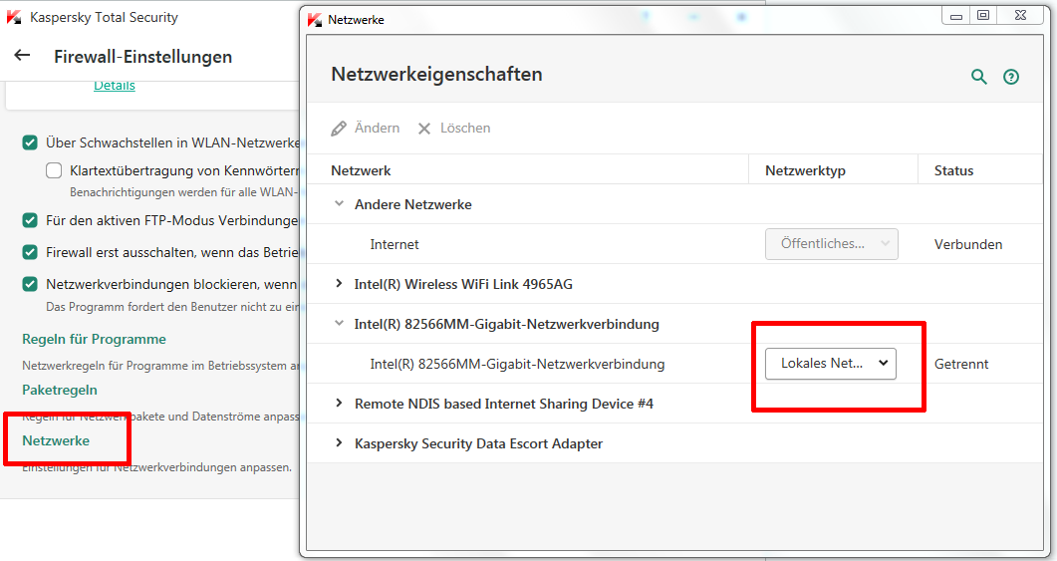Toggle the 'Über Schwachstellen in WLAN-Netzwerken' checkbox
The image size is (1057, 561).
click(30, 142)
